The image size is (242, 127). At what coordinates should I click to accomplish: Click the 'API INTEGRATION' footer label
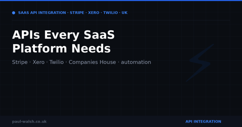pyautogui.click(x=203, y=122)
